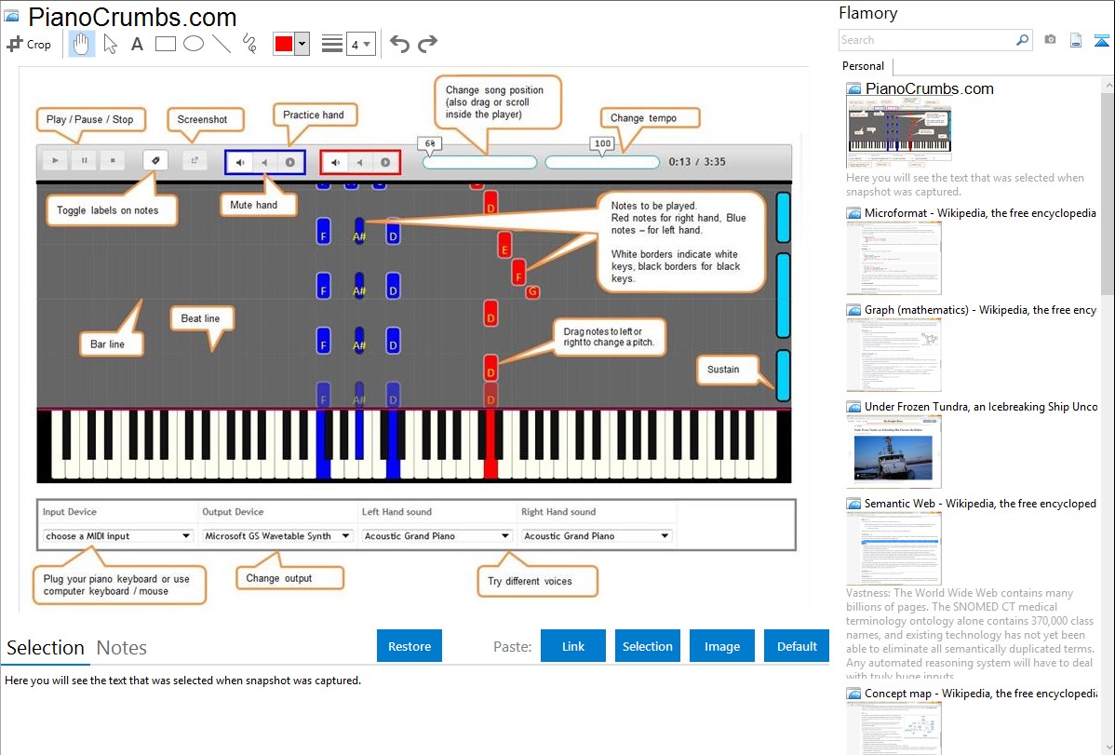Click the tempo slider

click(x=602, y=162)
